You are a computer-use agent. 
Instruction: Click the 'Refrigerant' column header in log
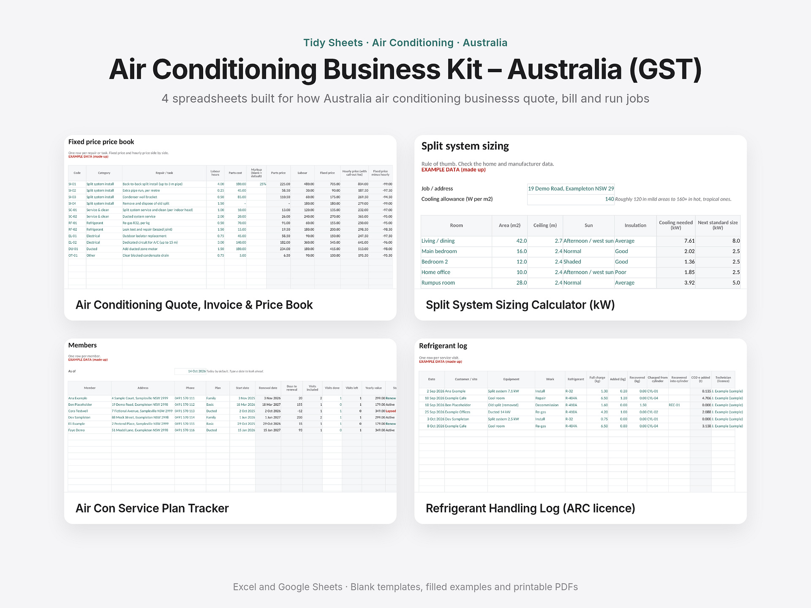(x=576, y=379)
